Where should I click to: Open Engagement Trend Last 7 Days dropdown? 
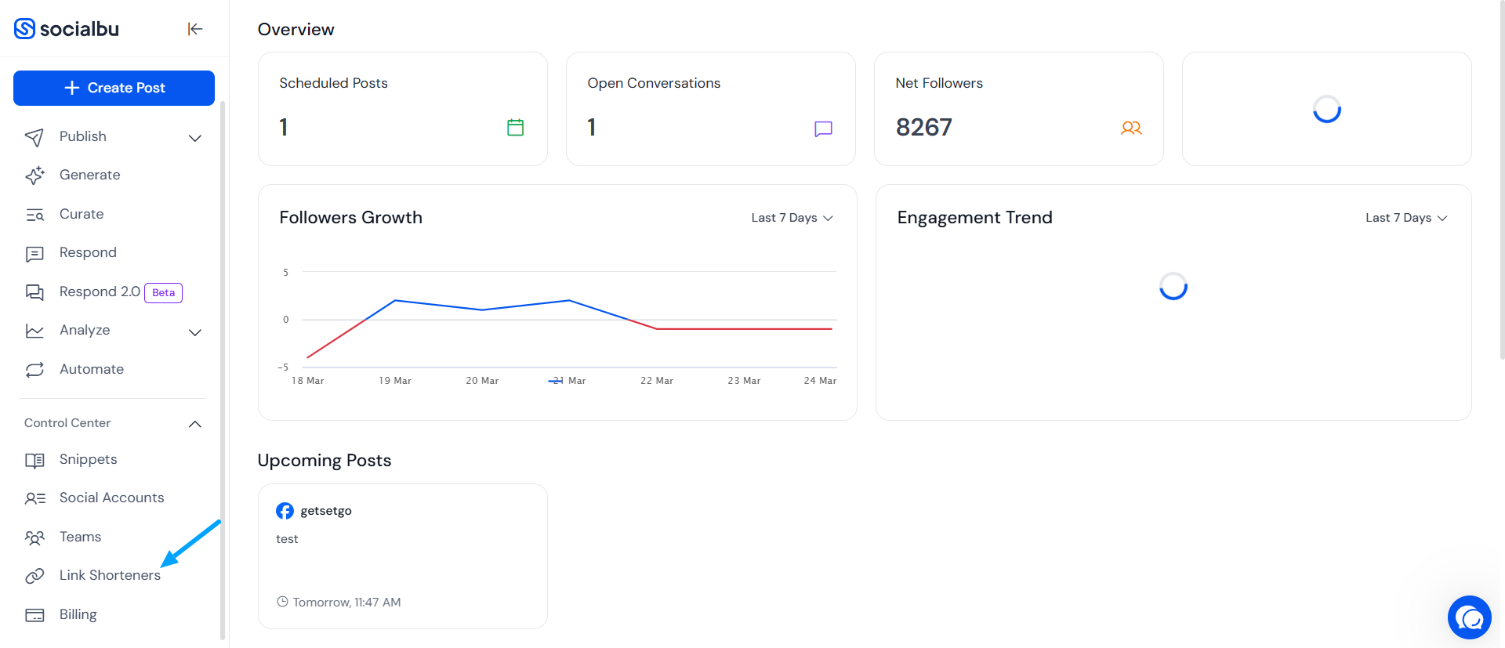[x=1406, y=218]
